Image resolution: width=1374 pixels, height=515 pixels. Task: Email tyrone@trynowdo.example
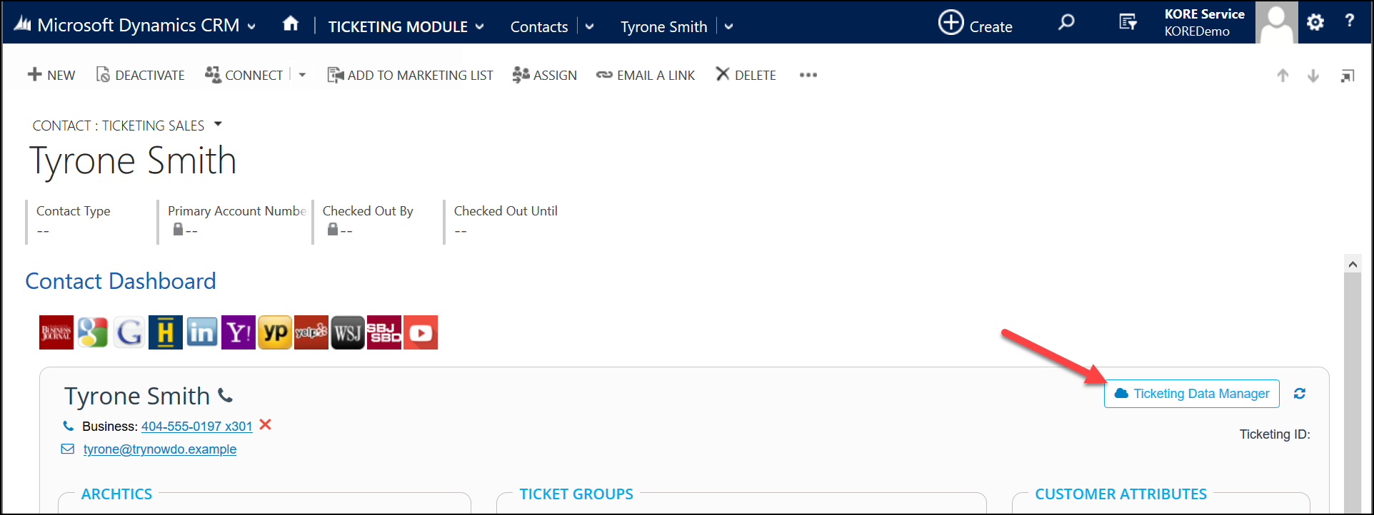(x=160, y=449)
